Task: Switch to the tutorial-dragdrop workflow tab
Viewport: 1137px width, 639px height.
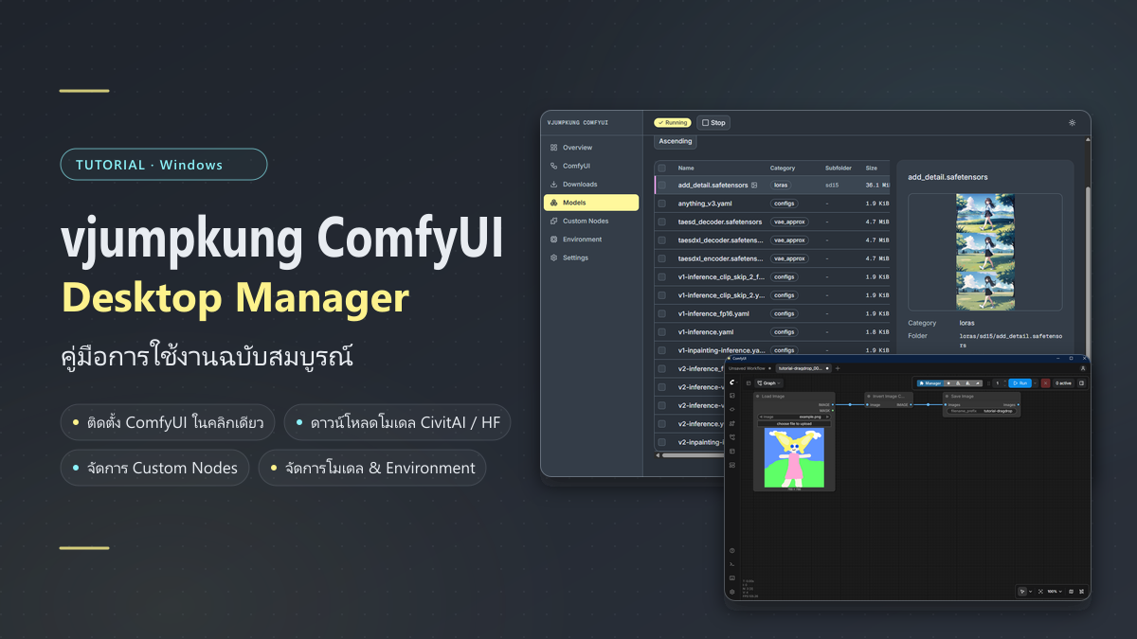Action: pyautogui.click(x=803, y=368)
